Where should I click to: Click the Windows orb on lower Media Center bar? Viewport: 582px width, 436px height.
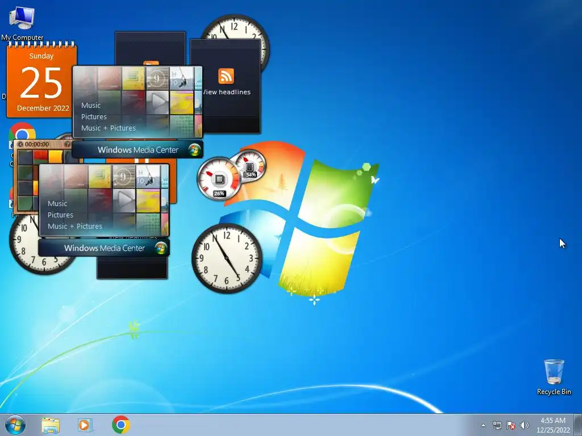click(161, 248)
